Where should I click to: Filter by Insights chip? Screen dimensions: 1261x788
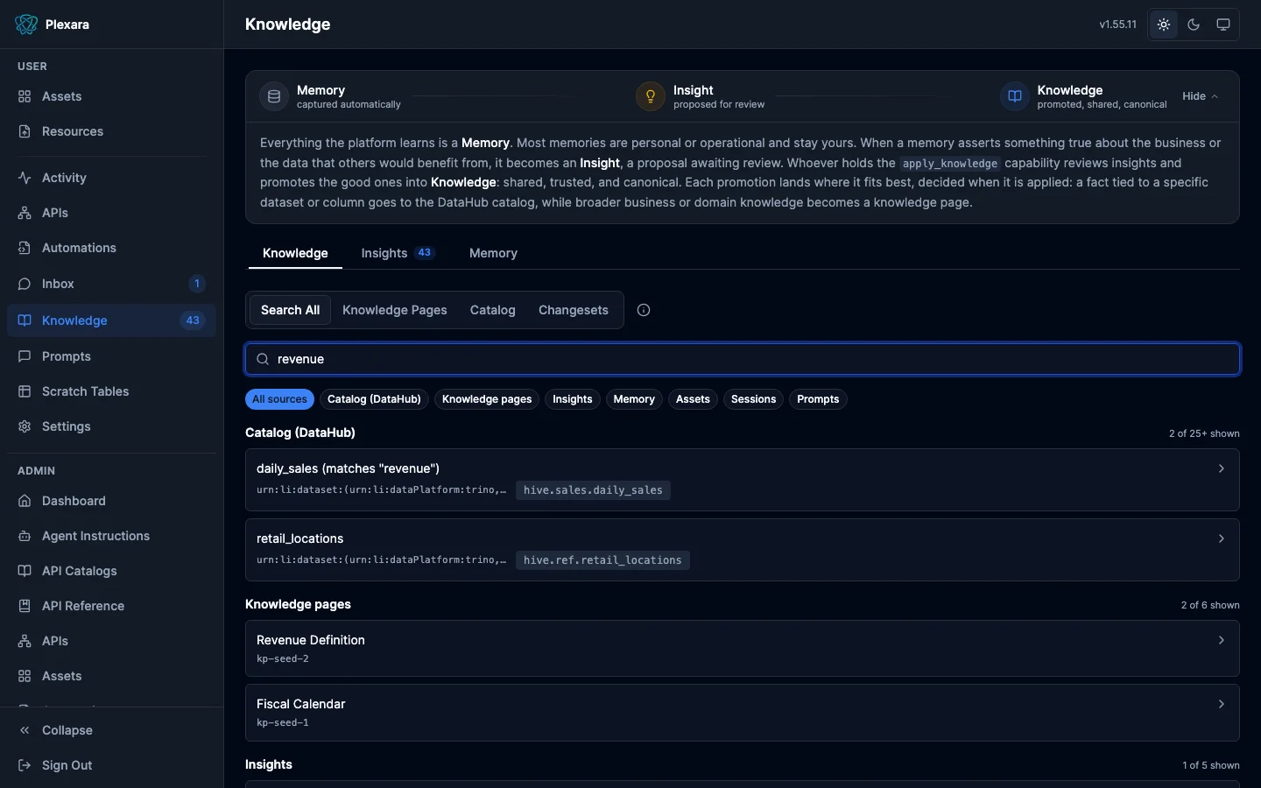[573, 399]
